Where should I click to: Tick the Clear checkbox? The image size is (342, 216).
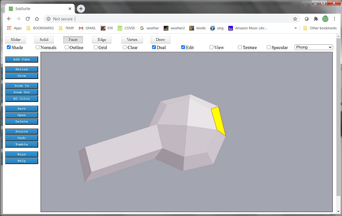pos(125,47)
